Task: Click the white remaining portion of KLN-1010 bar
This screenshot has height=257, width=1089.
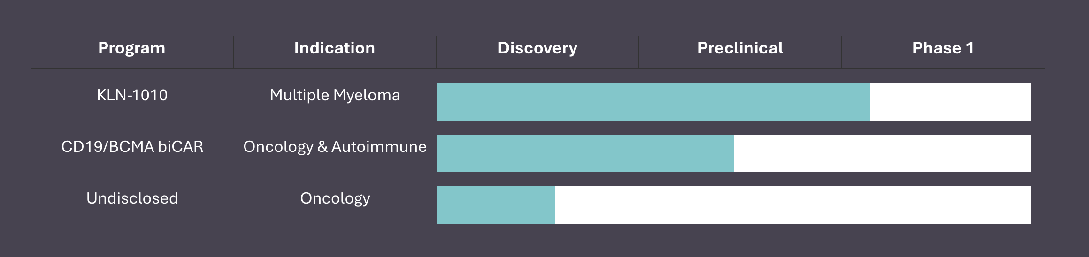Action: (950, 102)
